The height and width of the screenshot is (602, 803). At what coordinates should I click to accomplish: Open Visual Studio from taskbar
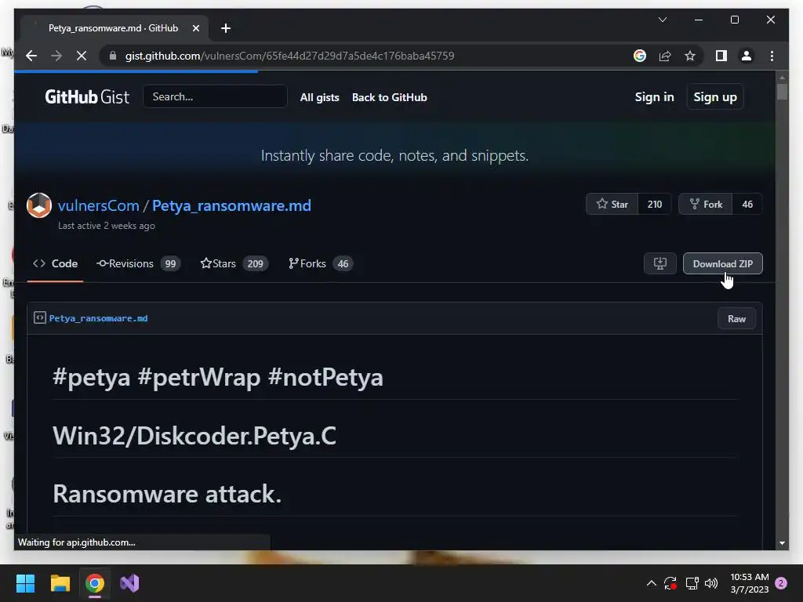(129, 583)
